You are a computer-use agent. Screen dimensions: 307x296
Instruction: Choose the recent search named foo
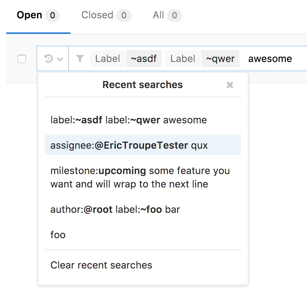point(58,235)
